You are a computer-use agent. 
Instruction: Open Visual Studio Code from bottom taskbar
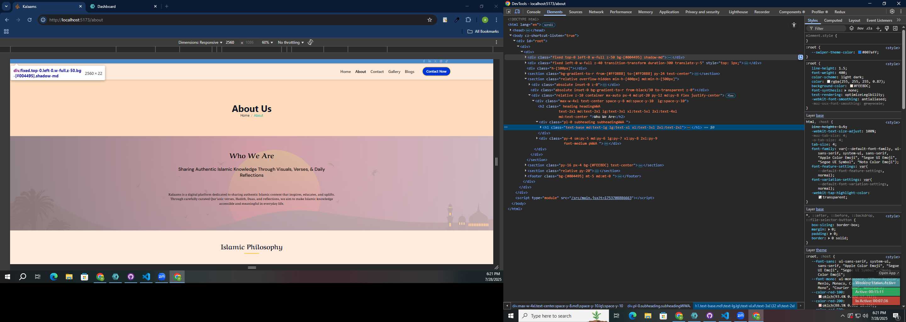(725, 316)
